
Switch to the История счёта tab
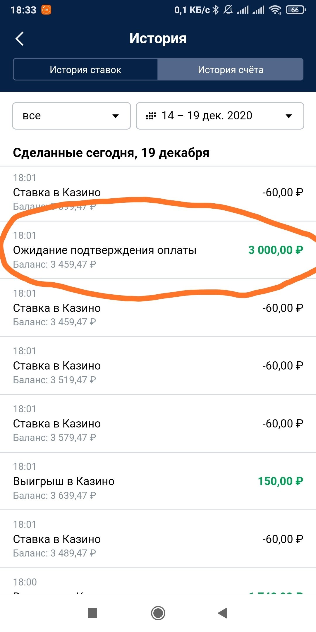231,70
